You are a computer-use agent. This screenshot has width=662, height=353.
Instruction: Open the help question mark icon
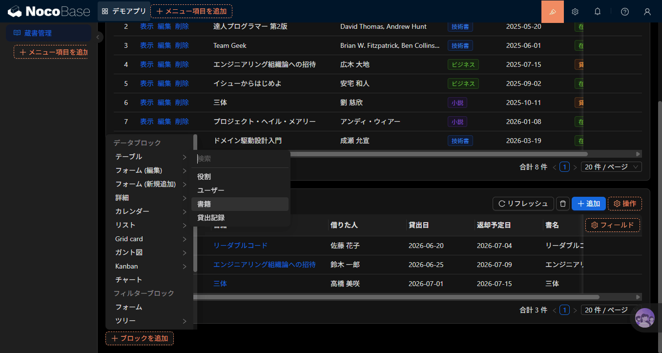pos(625,12)
